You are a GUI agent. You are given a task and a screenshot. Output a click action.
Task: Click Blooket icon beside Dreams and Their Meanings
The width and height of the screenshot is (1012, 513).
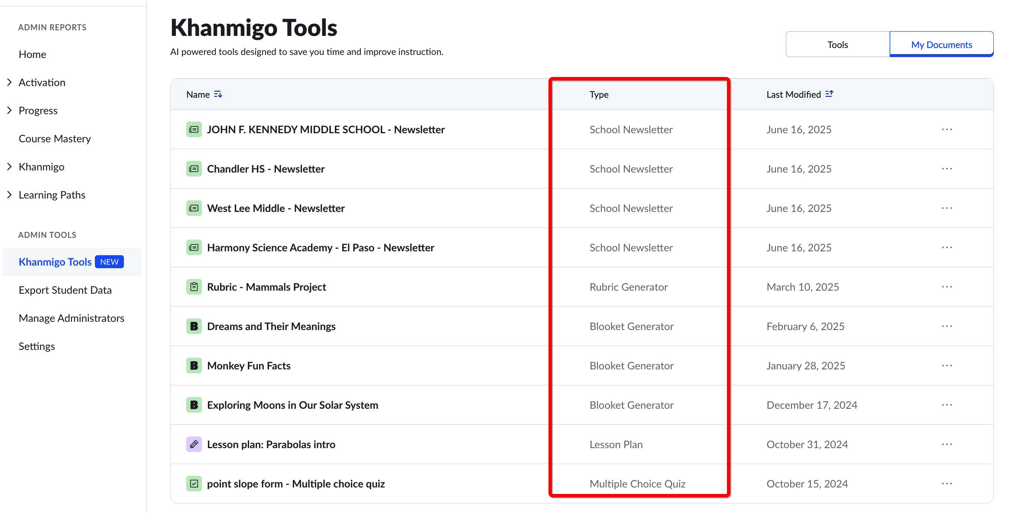click(x=194, y=326)
